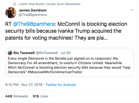The image size is (139, 103).
Task: Open the quoted tweet's Jul 30 date
Action: (x=66, y=53)
